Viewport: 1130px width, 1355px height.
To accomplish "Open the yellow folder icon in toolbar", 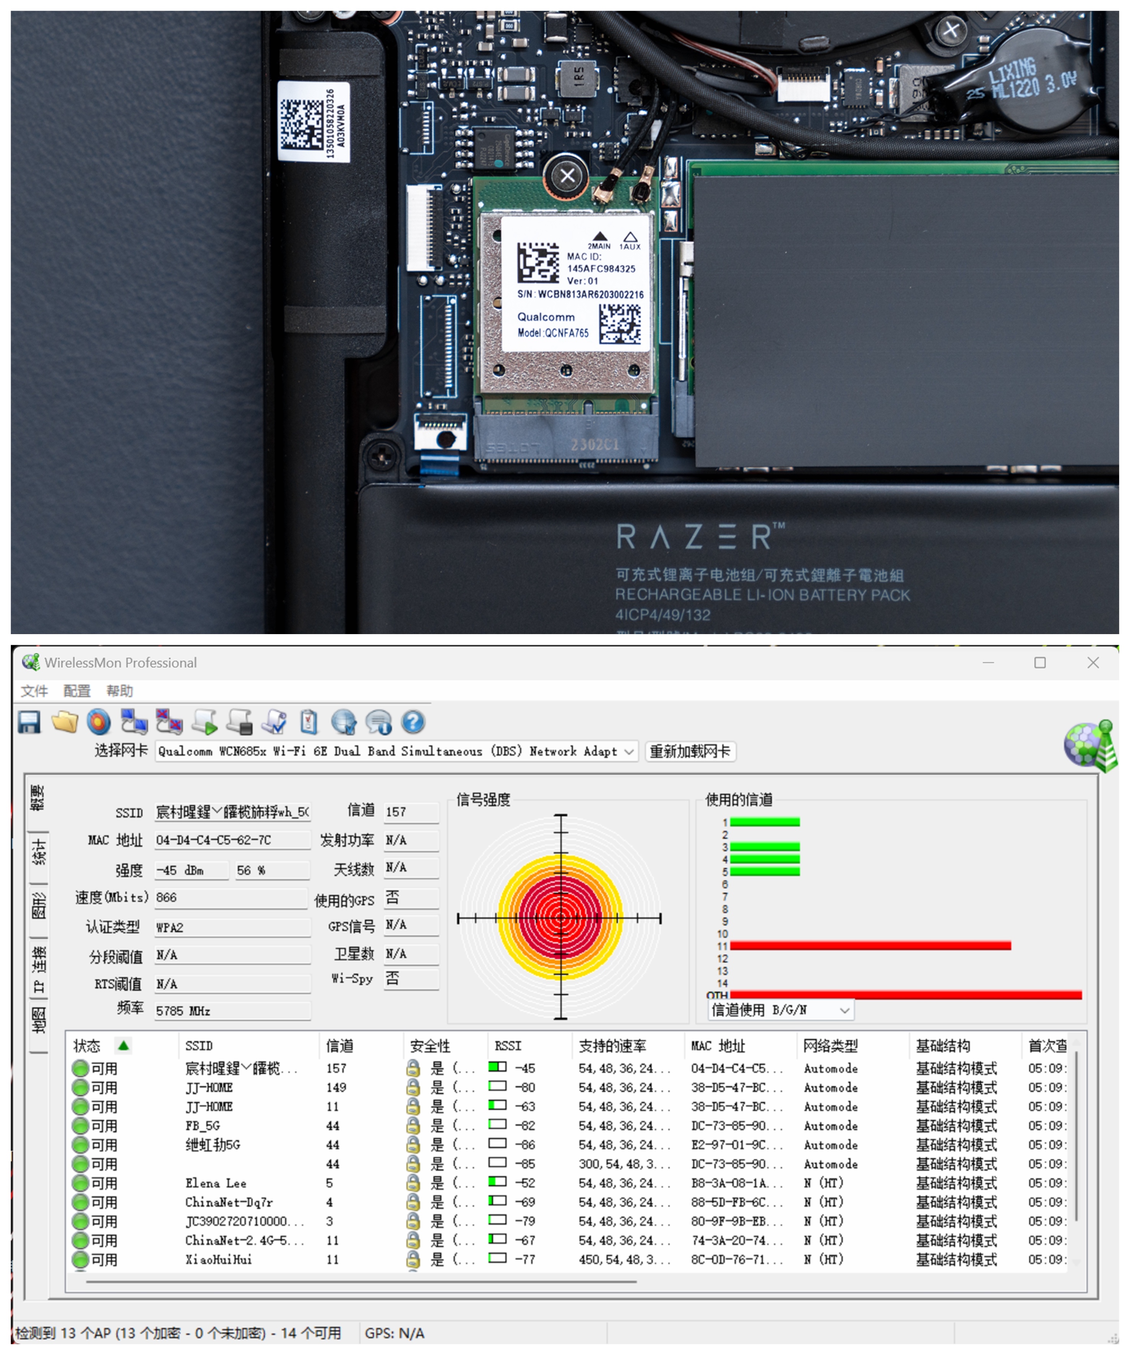I will 65,723.
